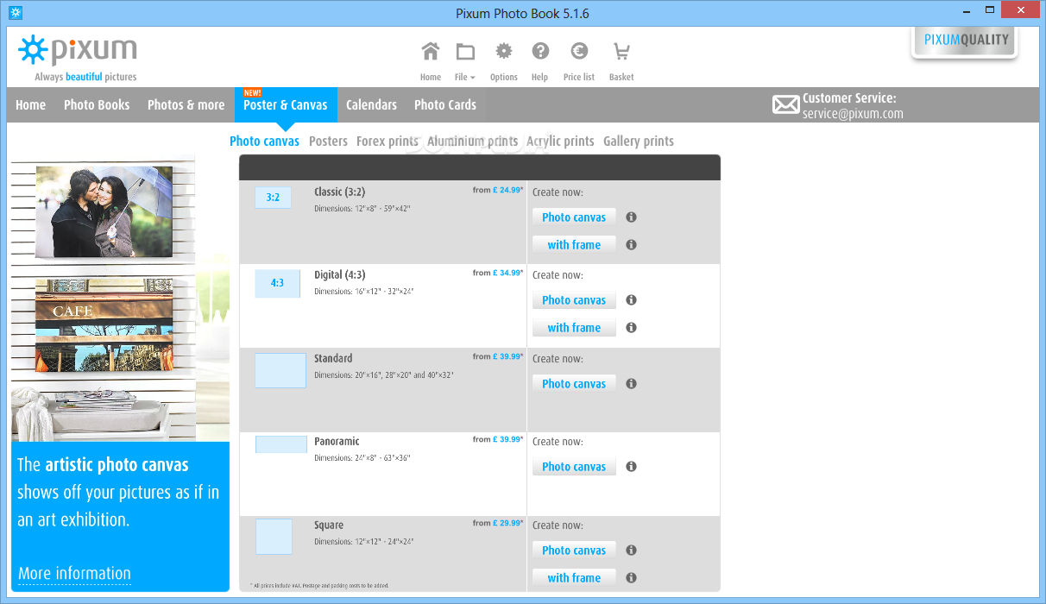Image resolution: width=1046 pixels, height=604 pixels.
Task: Create Square canvas with frame
Action: coord(574,578)
